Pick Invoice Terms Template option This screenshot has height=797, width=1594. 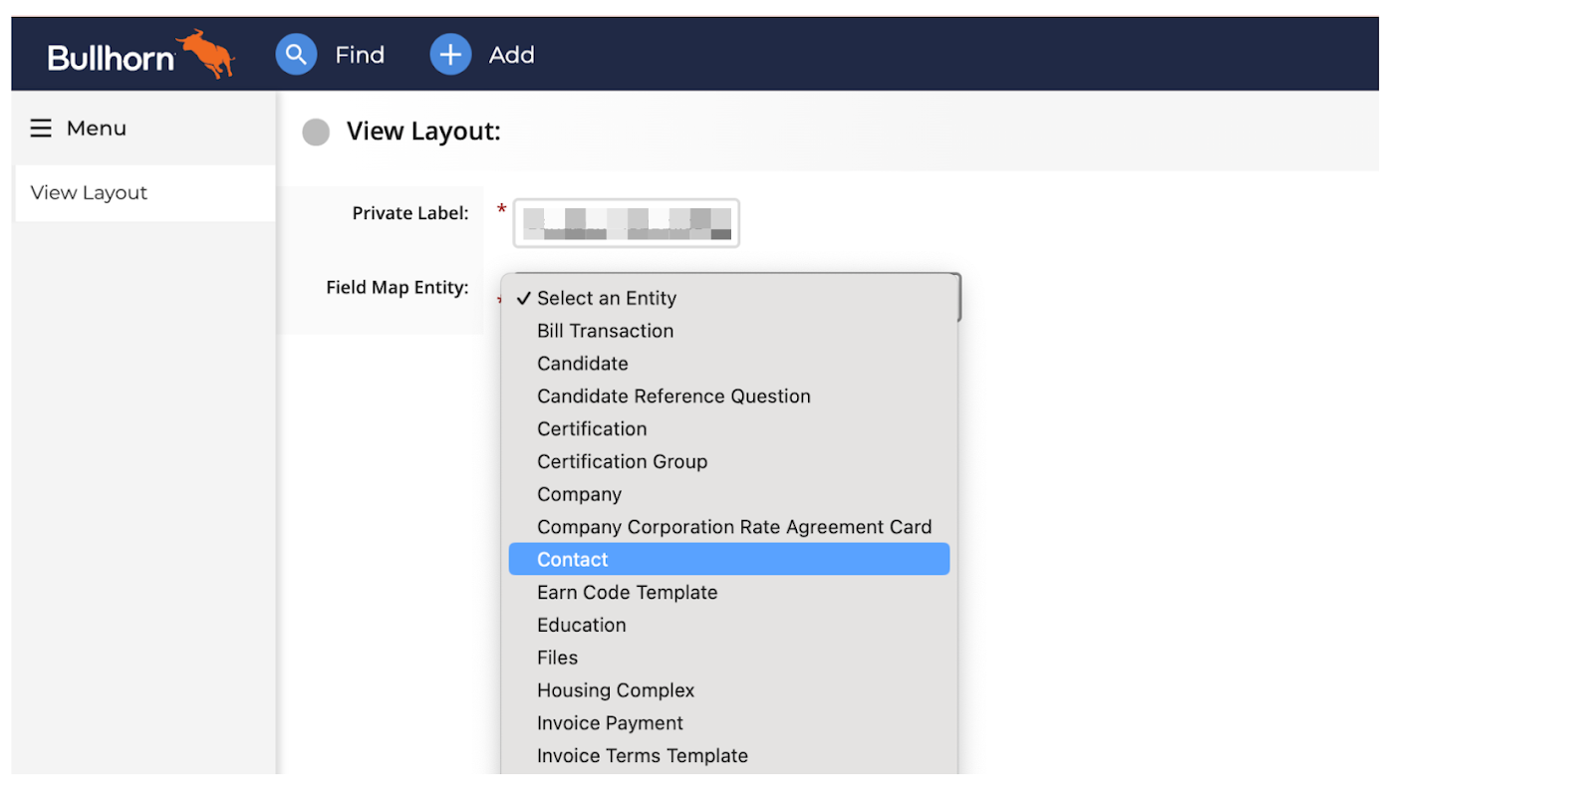click(642, 756)
